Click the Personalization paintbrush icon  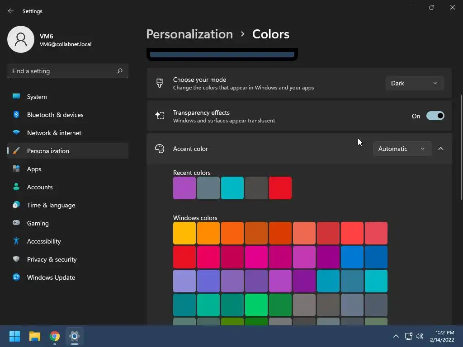16,151
